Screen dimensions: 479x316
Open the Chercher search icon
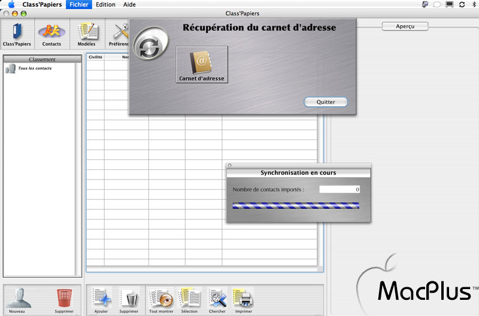(x=217, y=300)
